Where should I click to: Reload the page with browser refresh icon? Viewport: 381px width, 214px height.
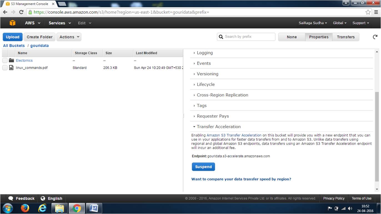click(21, 12)
